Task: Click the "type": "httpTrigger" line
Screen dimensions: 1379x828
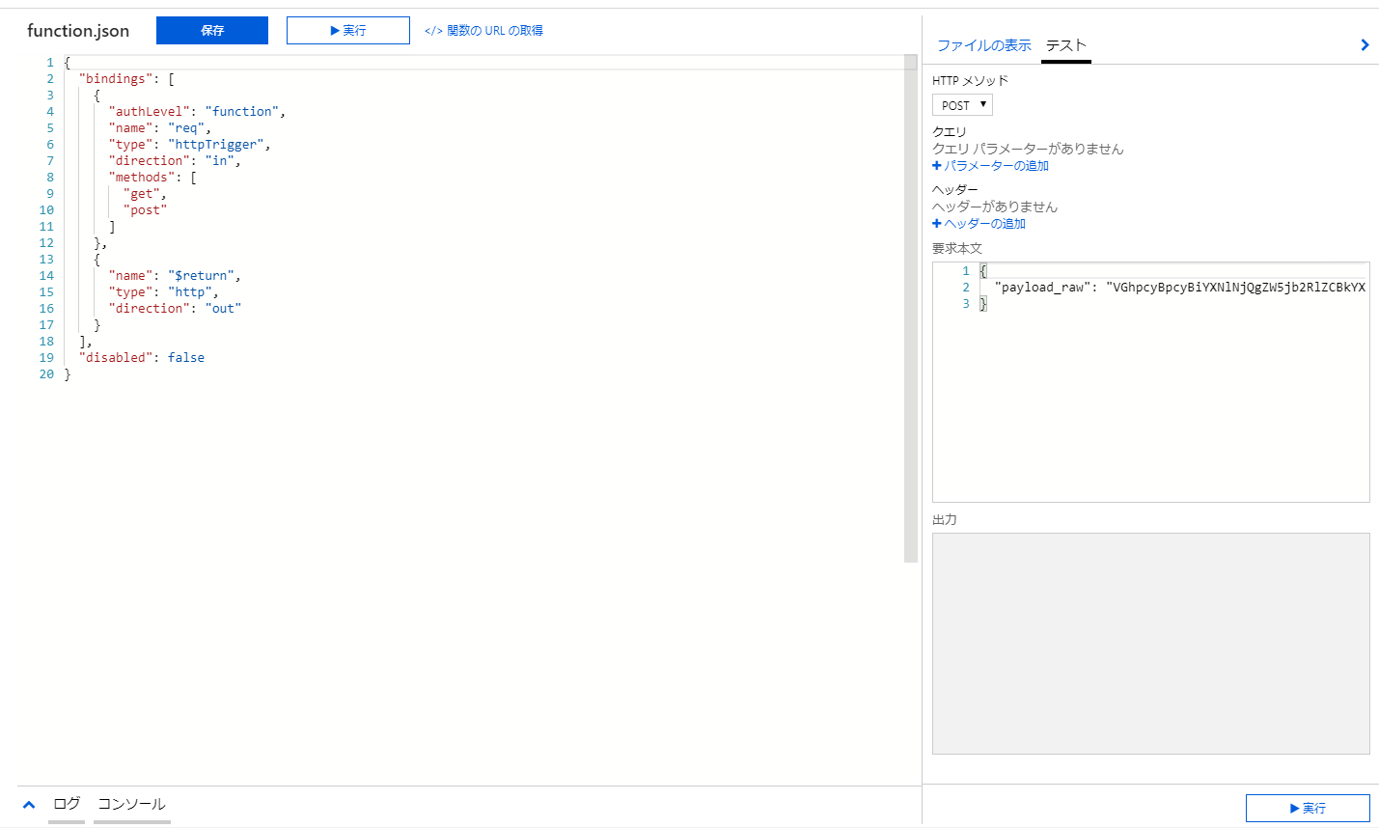Action: click(x=189, y=145)
